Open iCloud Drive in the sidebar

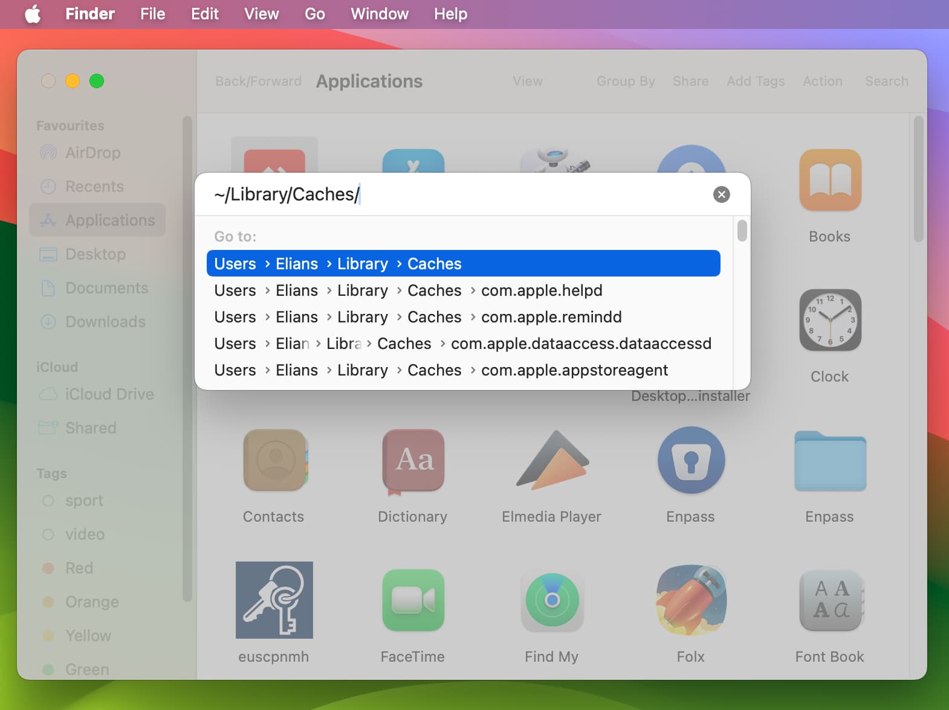tap(97, 394)
